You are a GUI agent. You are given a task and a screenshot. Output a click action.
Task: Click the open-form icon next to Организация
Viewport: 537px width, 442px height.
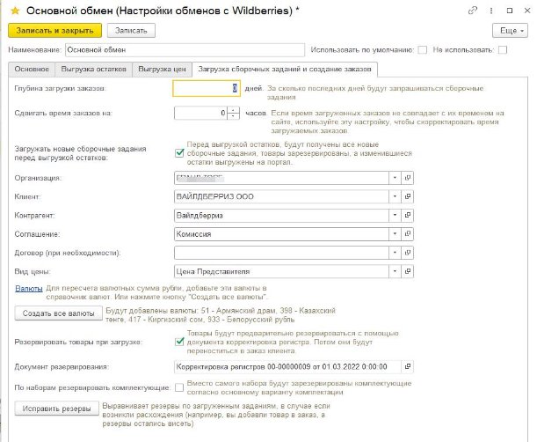pos(407,178)
